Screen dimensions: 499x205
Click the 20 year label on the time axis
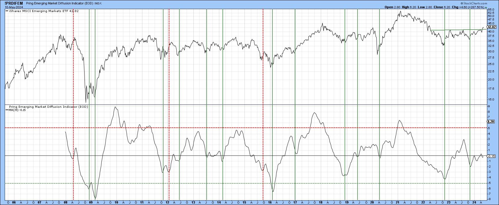pyautogui.click(x=372, y=202)
